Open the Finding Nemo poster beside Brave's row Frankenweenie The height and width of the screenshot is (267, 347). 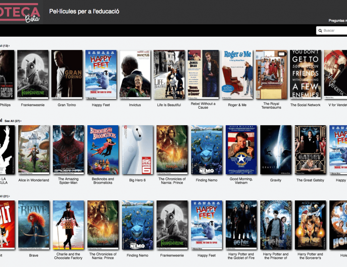coord(137,225)
